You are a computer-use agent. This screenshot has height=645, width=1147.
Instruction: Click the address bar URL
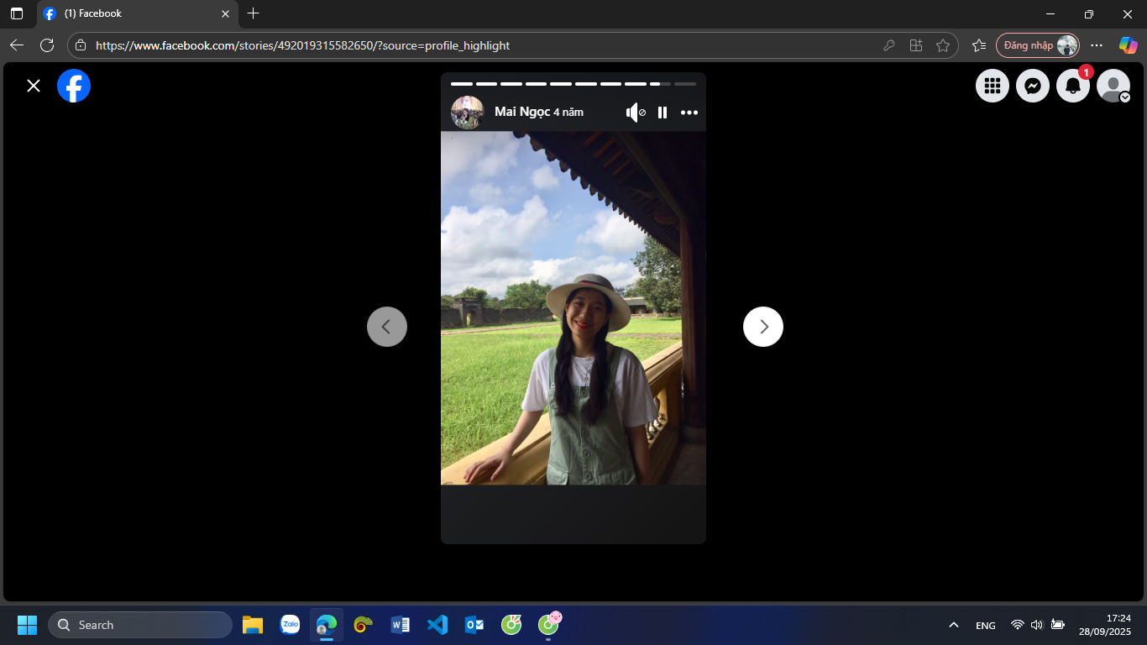tap(302, 45)
